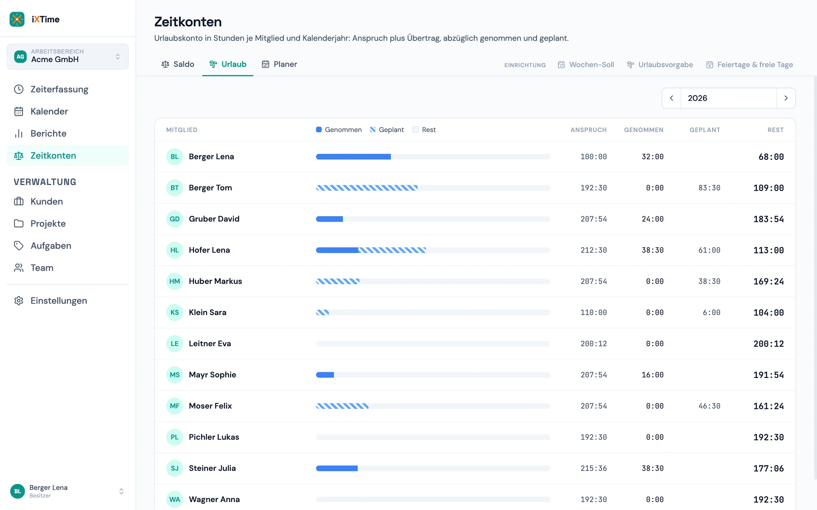Open the Einstellungen gear icon

click(18, 301)
